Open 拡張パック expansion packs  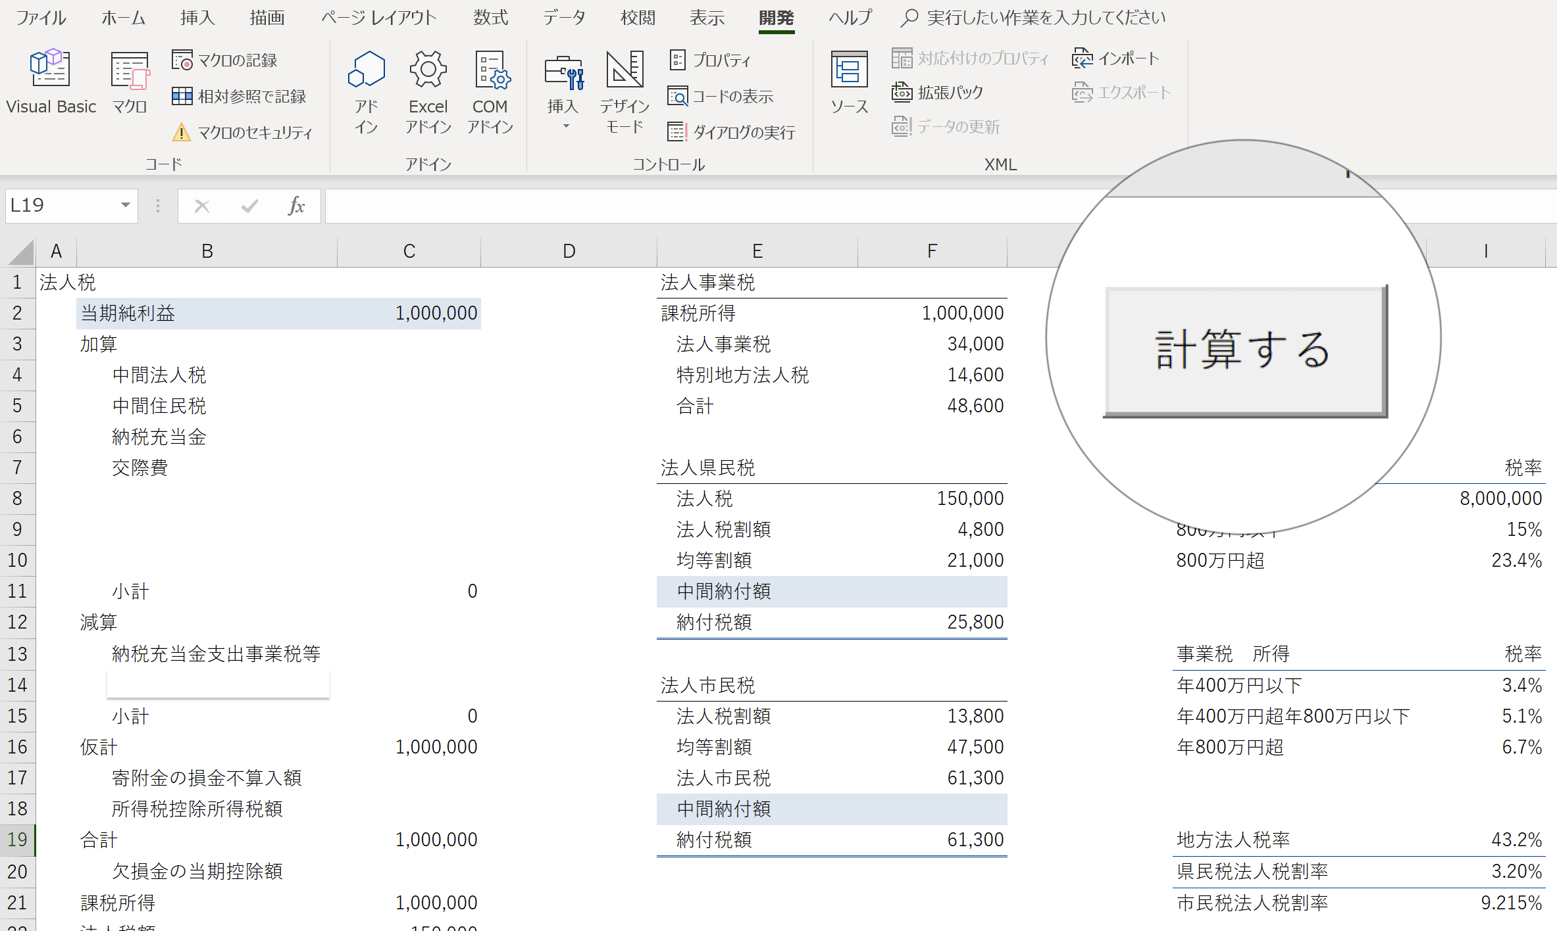(x=937, y=93)
